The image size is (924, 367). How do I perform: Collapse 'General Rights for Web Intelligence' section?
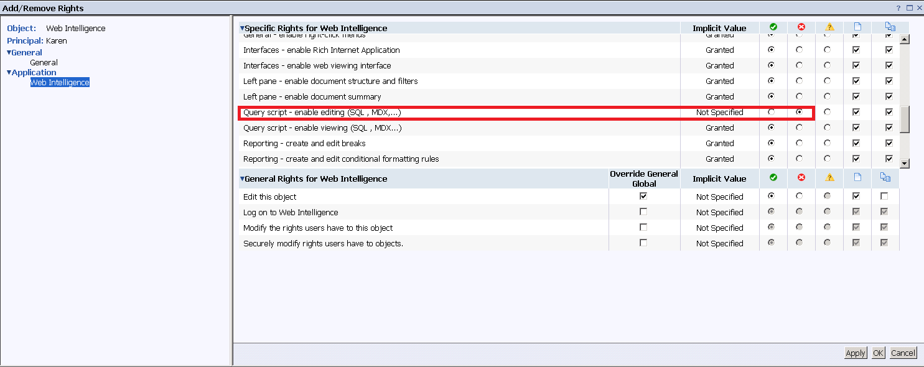click(x=242, y=179)
